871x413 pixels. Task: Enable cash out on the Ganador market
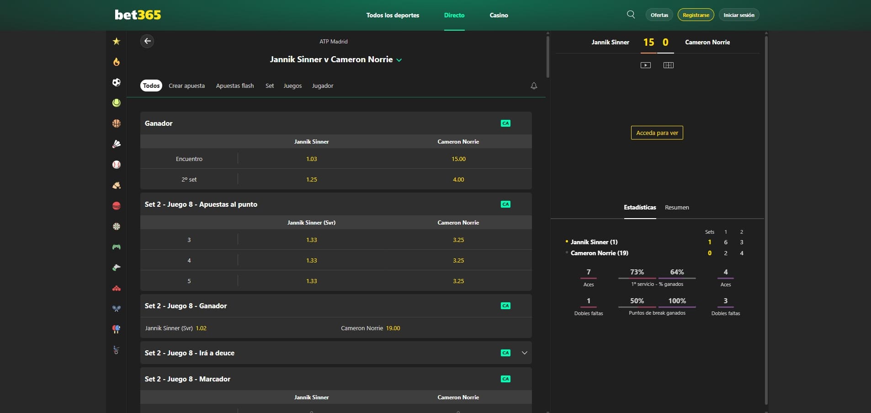[x=505, y=123]
